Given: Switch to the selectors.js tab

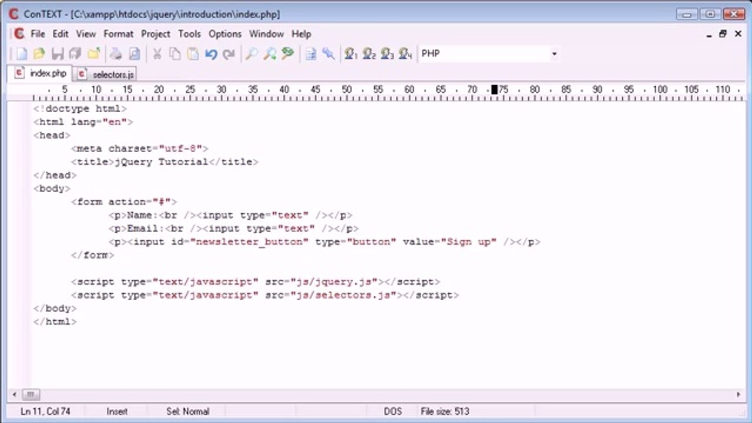Looking at the screenshot, I should tap(106, 75).
